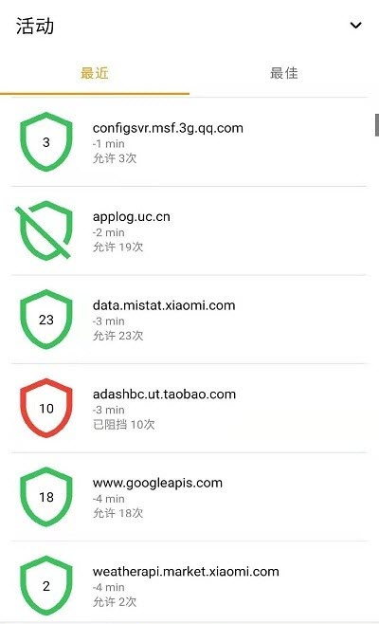Open weatherapi.market.xiaomi.com domain entry
The image size is (379, 624).
coord(189,586)
